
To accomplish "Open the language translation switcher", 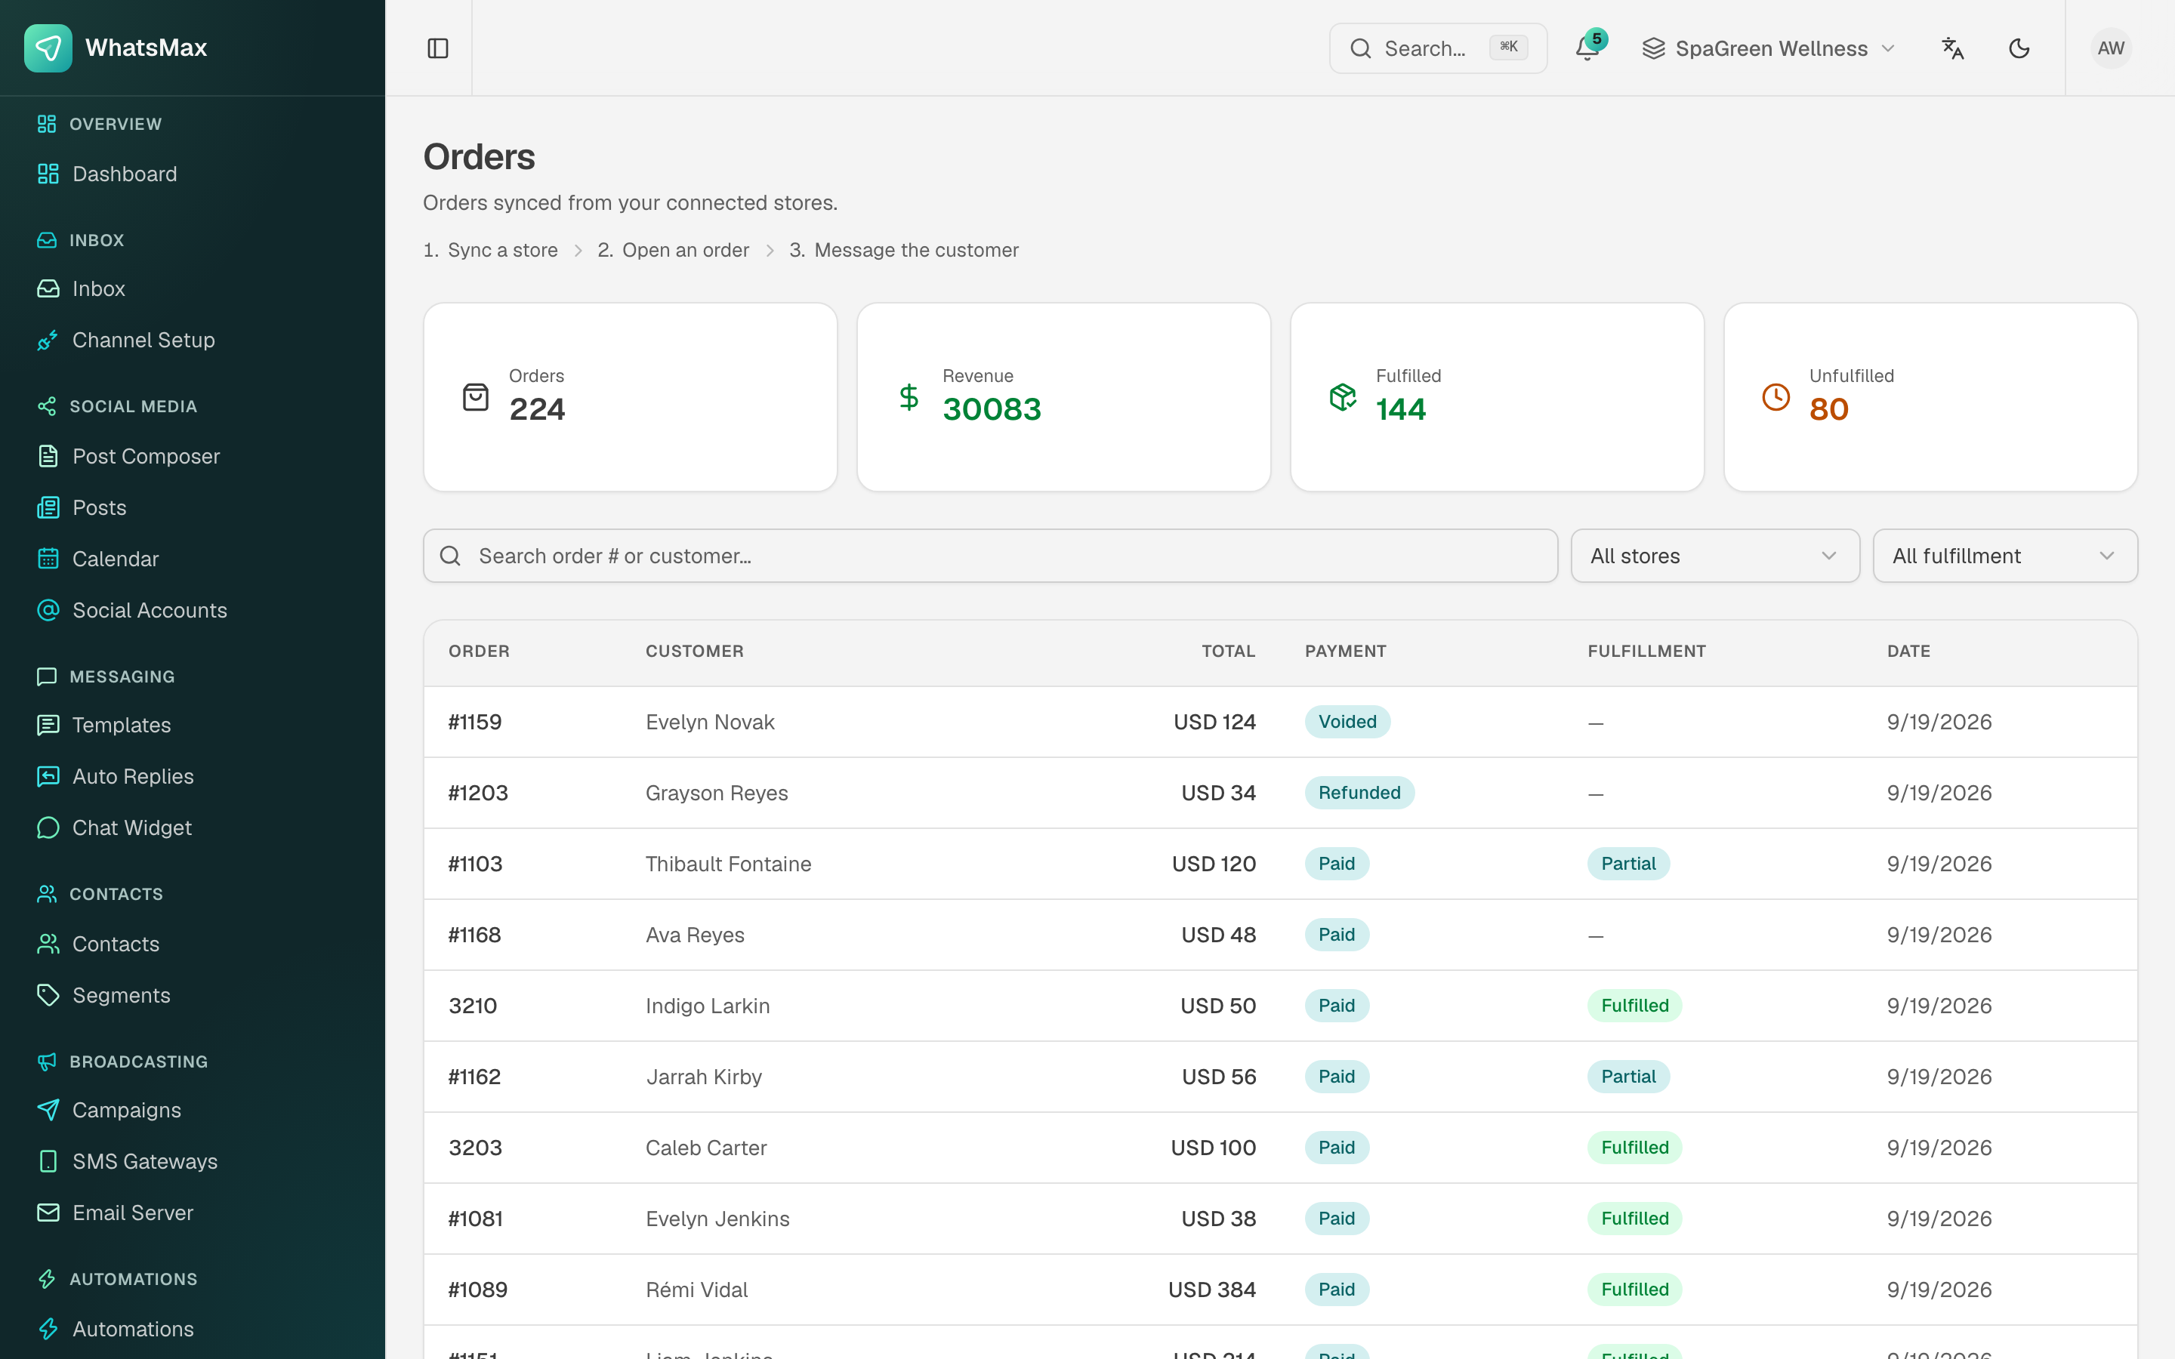I will point(1952,48).
